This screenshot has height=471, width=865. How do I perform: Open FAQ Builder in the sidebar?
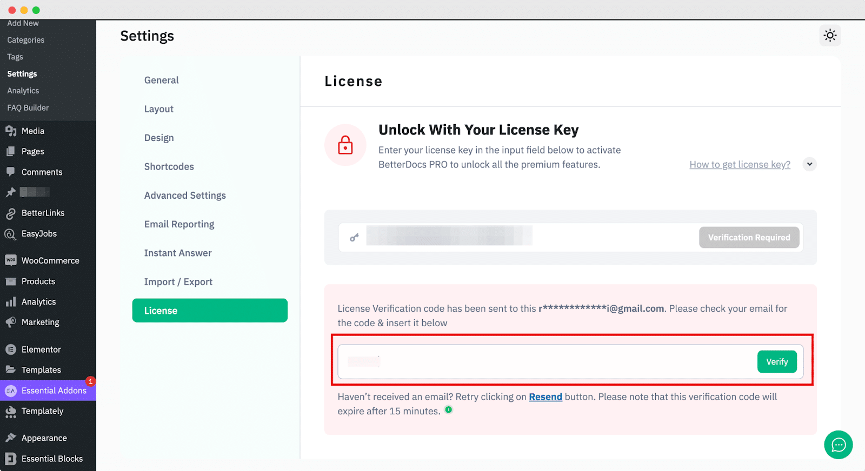click(x=28, y=107)
